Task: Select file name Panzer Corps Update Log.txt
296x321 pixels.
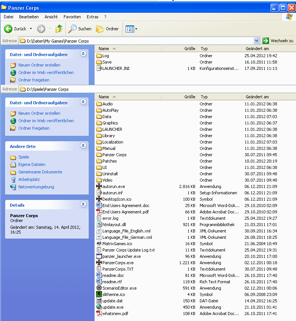Action: click(129, 250)
